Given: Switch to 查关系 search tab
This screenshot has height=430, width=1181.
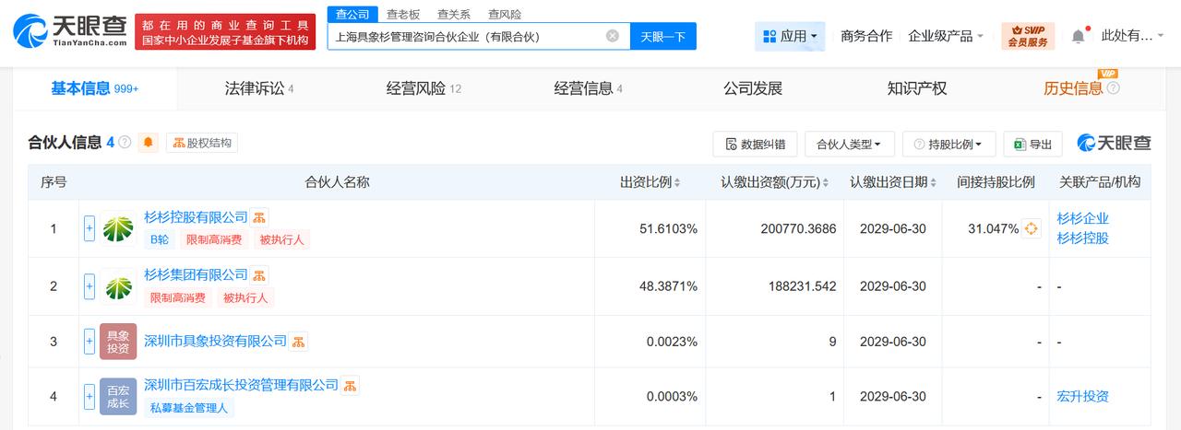Looking at the screenshot, I should pos(453,15).
